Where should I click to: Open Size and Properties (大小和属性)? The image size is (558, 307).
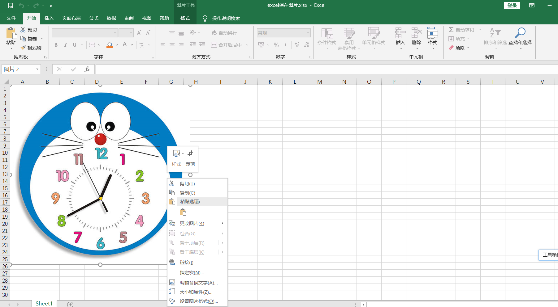[x=197, y=292]
